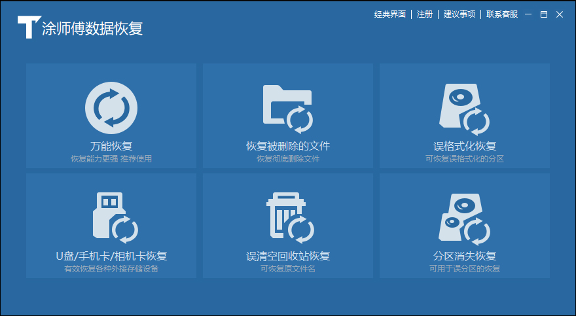Click the 恢复被删除的文件 title text

click(288, 146)
